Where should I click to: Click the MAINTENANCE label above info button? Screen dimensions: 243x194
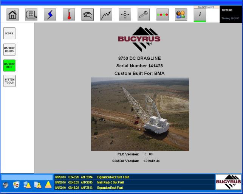tap(206, 7)
